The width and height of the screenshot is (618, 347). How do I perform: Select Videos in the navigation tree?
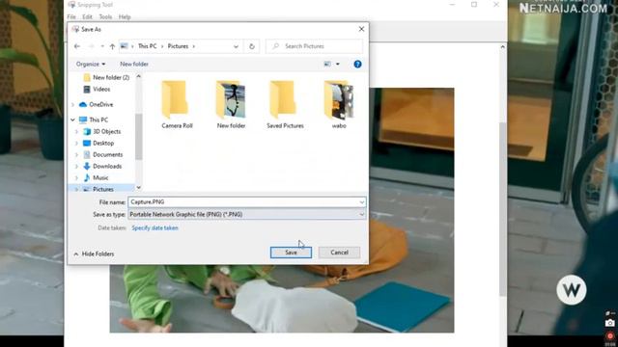click(101, 90)
